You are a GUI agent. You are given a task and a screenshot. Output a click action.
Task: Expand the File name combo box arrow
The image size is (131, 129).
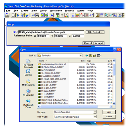(x=95, y=112)
